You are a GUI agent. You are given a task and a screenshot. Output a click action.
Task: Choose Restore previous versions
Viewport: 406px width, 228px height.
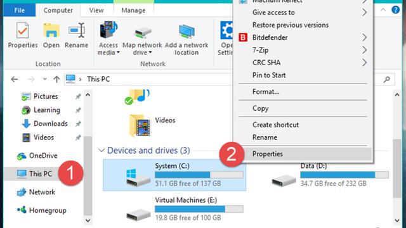(x=303, y=25)
